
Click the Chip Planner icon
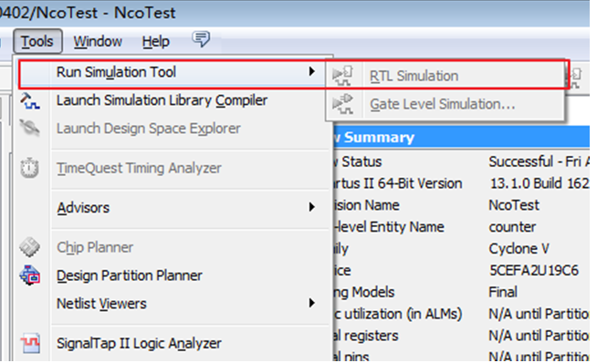[x=30, y=247]
